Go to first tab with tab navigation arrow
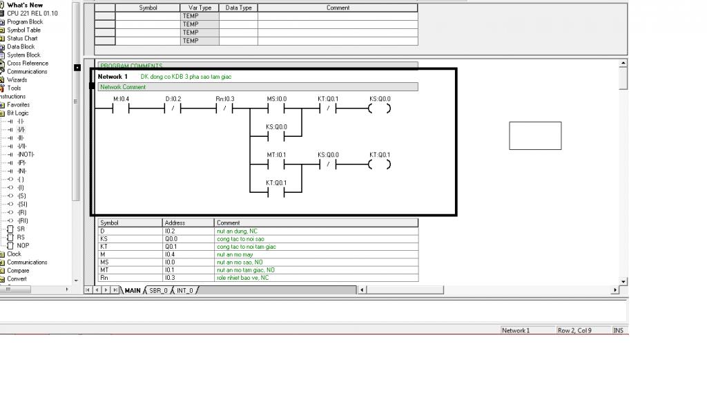Viewport: 707px width, 398px height. [x=88, y=290]
